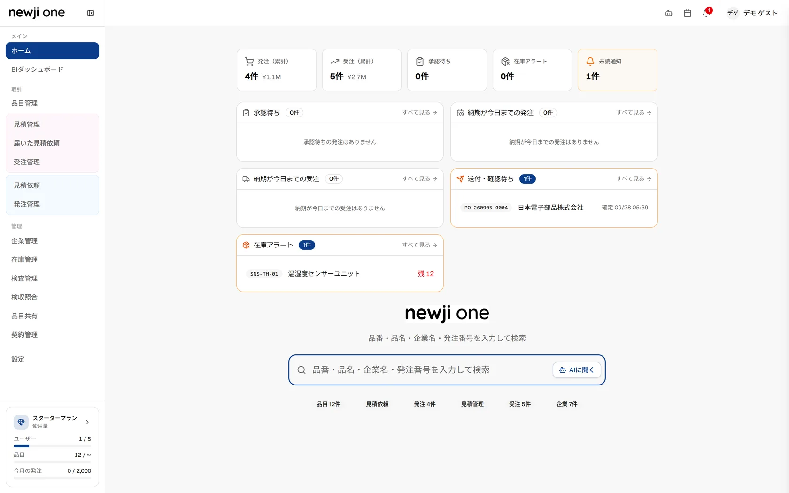
Task: Open 見積管理 in the sidebar
Action: [x=52, y=124]
